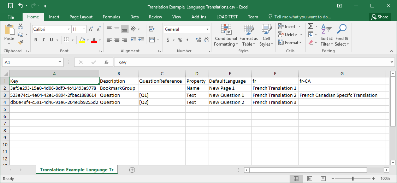Viewport: 397px width, 183px height.
Task: Click the Share button
Action: [380, 17]
